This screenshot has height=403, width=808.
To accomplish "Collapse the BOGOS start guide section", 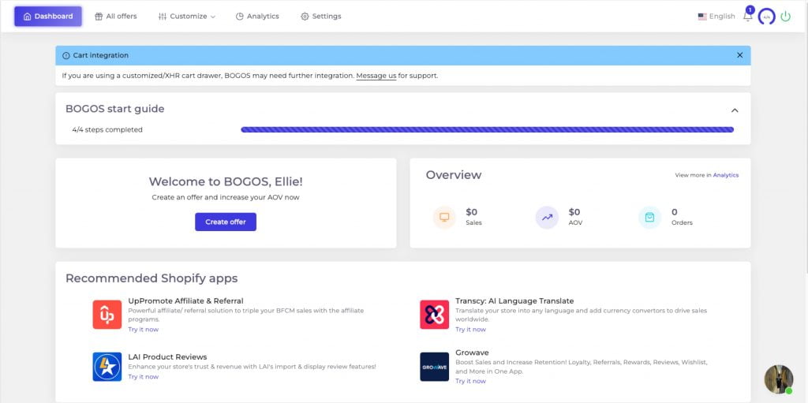I will [735, 110].
